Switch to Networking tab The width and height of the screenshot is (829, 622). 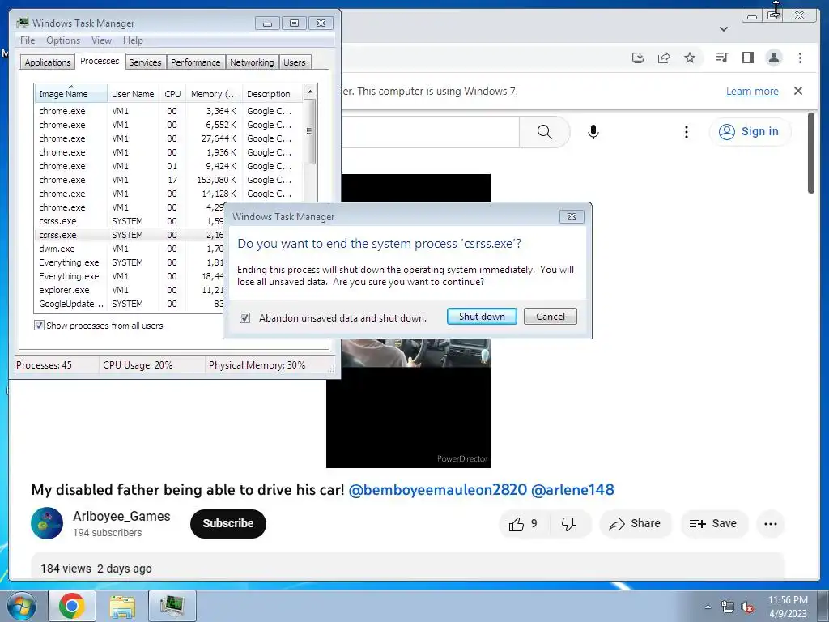coord(252,62)
